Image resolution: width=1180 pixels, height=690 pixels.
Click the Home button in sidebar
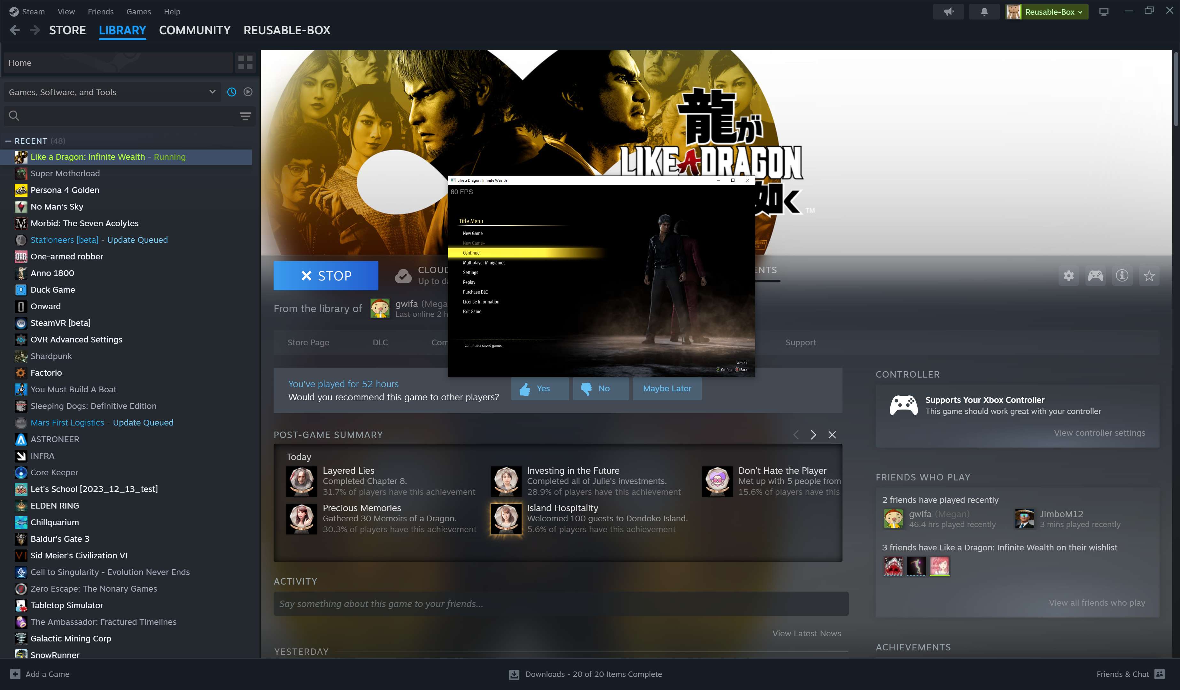pos(118,63)
